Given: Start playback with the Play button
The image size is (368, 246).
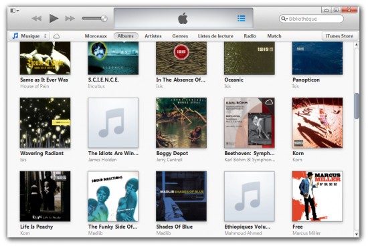Looking at the screenshot, I should tap(54, 18).
